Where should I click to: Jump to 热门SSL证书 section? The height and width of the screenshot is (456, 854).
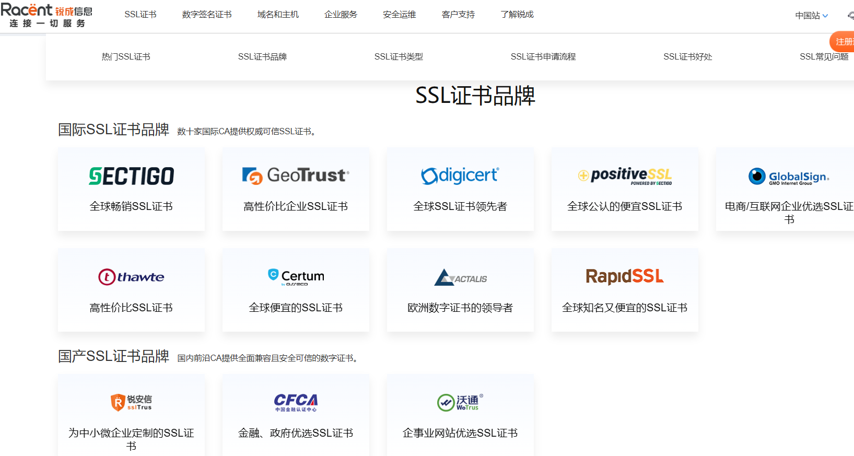[x=126, y=56]
